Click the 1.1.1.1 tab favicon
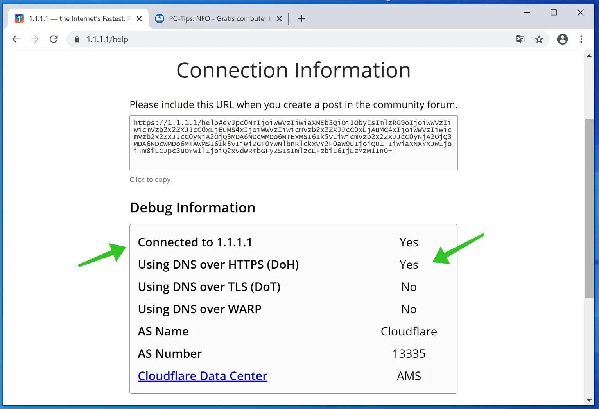The width and height of the screenshot is (599, 409). pyautogui.click(x=20, y=18)
